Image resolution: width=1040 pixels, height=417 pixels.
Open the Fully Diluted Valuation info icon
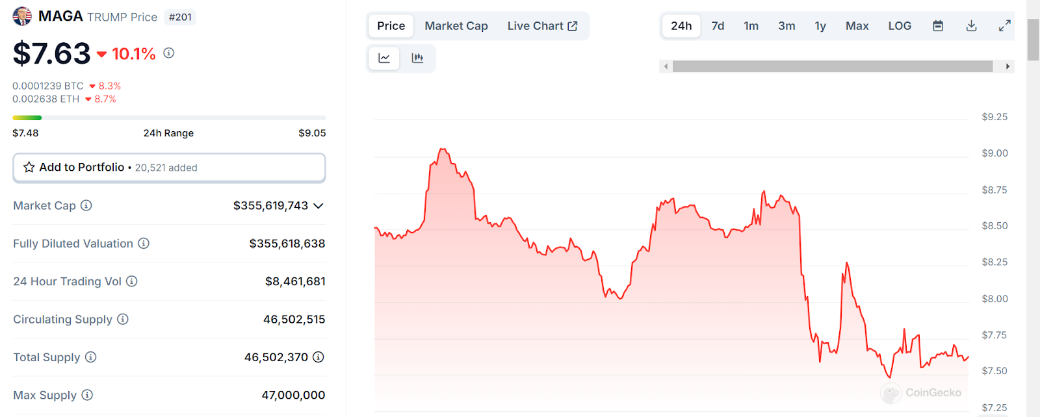[x=144, y=243]
